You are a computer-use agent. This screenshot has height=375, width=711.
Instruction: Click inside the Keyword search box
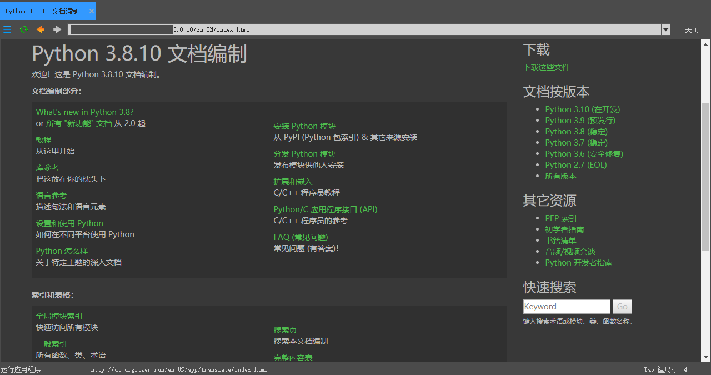pos(566,306)
